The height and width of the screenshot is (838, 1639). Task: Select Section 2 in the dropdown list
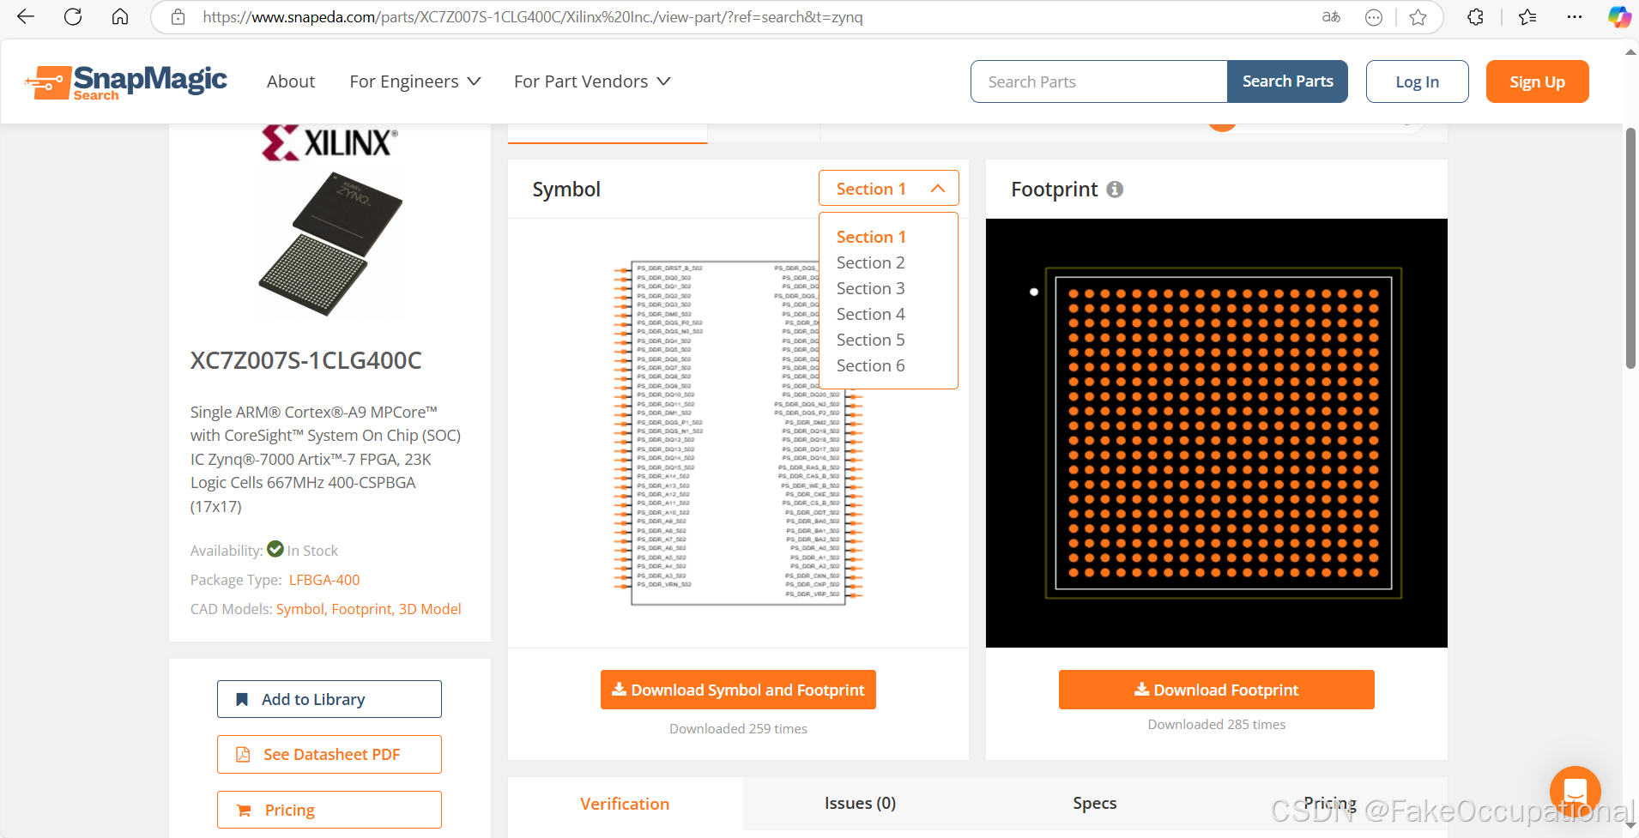[871, 262]
